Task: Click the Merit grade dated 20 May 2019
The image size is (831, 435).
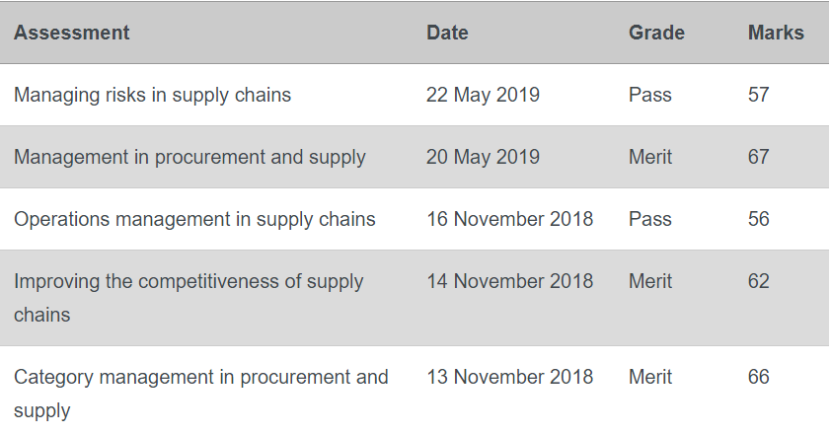Action: (650, 157)
